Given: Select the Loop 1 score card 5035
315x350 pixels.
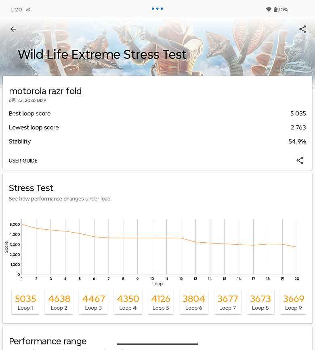Looking at the screenshot, I should point(25,302).
